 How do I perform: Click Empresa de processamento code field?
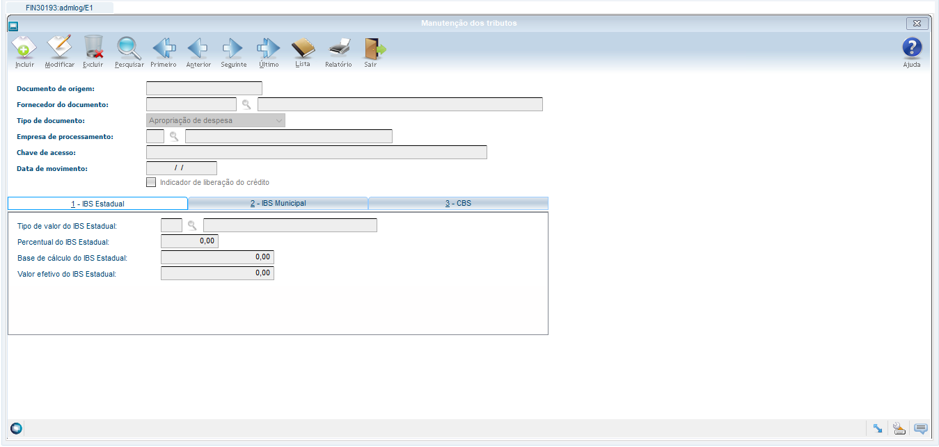(155, 136)
